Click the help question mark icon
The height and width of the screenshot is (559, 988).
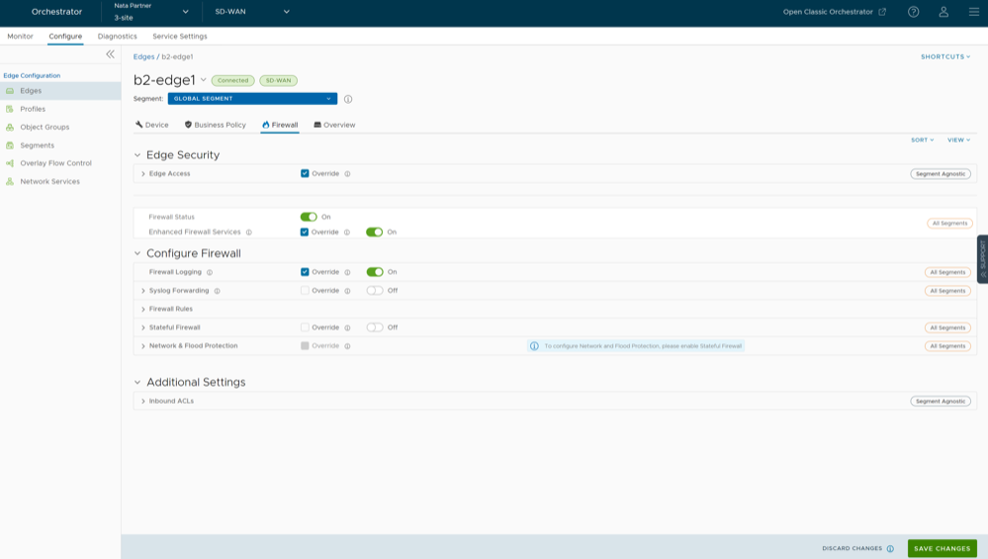pyautogui.click(x=913, y=12)
